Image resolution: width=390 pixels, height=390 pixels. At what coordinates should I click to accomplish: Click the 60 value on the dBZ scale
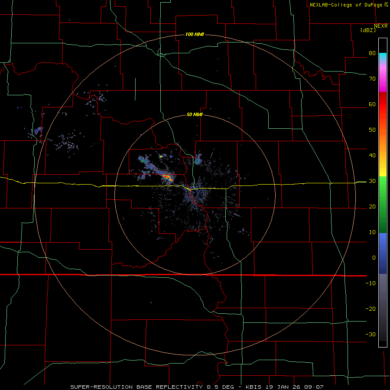click(x=372, y=104)
